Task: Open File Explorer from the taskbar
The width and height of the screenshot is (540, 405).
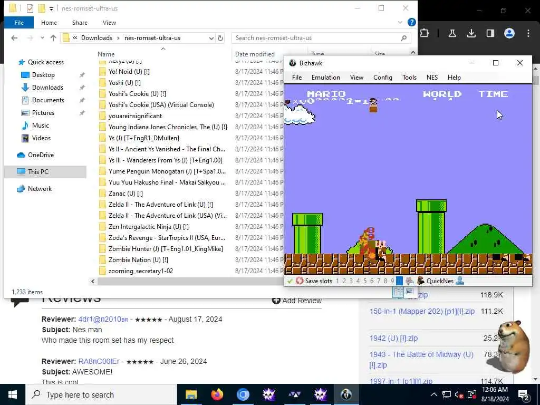Action: click(191, 394)
